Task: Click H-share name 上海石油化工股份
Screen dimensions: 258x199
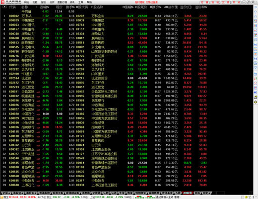Action: click(x=104, y=185)
